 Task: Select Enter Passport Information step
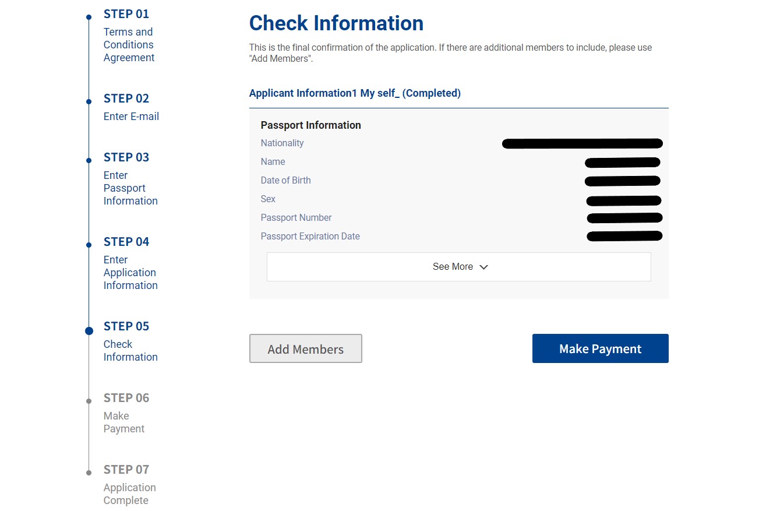pyautogui.click(x=130, y=188)
